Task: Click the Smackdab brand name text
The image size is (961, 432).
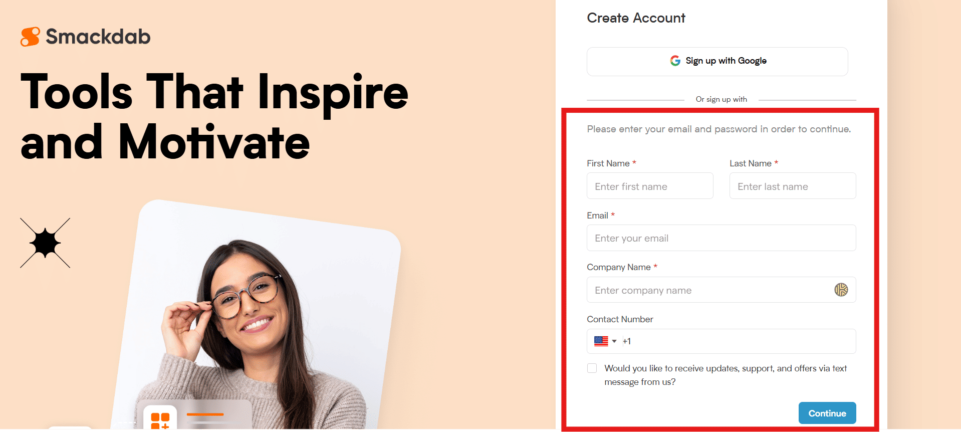Action: (98, 37)
